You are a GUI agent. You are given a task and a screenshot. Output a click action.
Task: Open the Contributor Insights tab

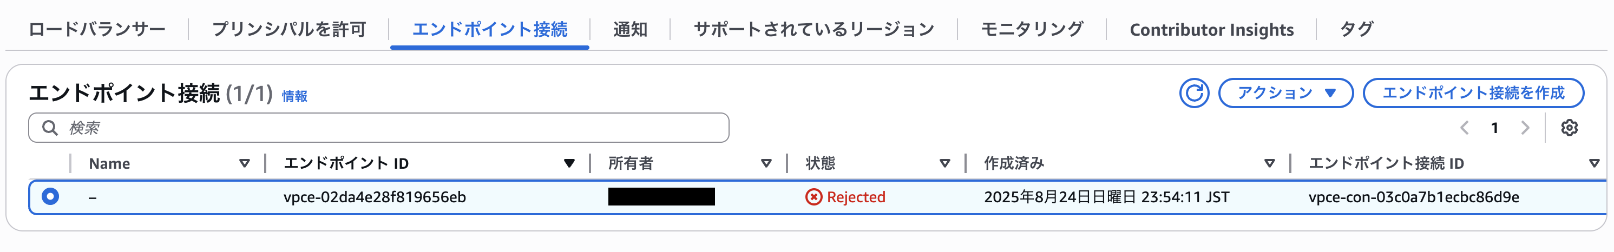(1211, 29)
